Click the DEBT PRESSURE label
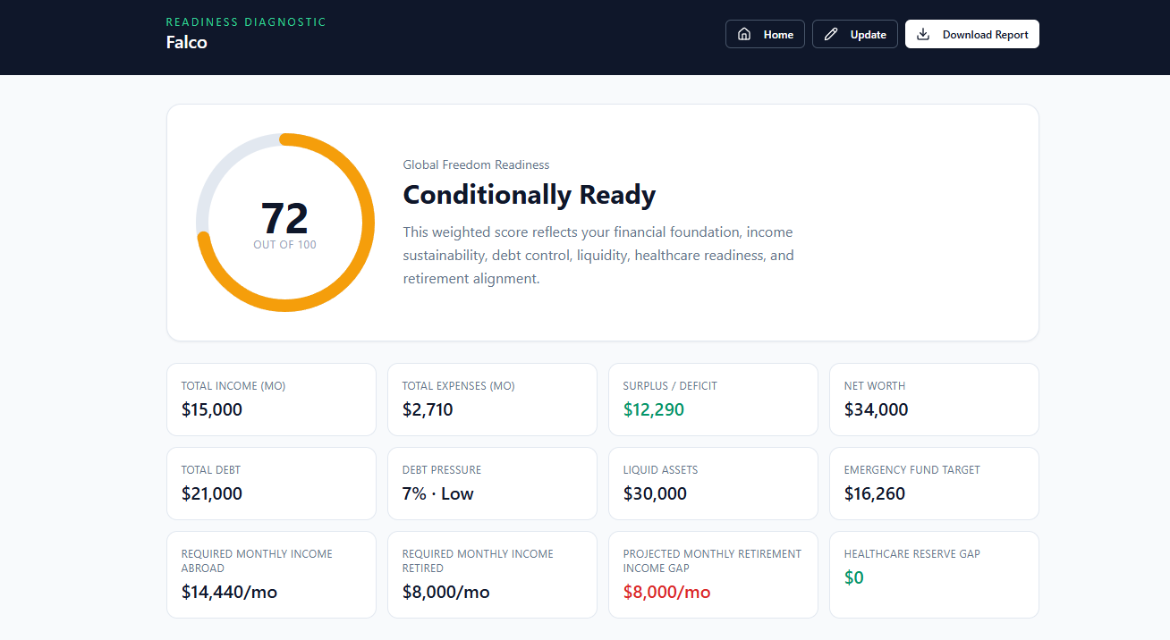Image resolution: width=1170 pixels, height=640 pixels. coord(442,470)
